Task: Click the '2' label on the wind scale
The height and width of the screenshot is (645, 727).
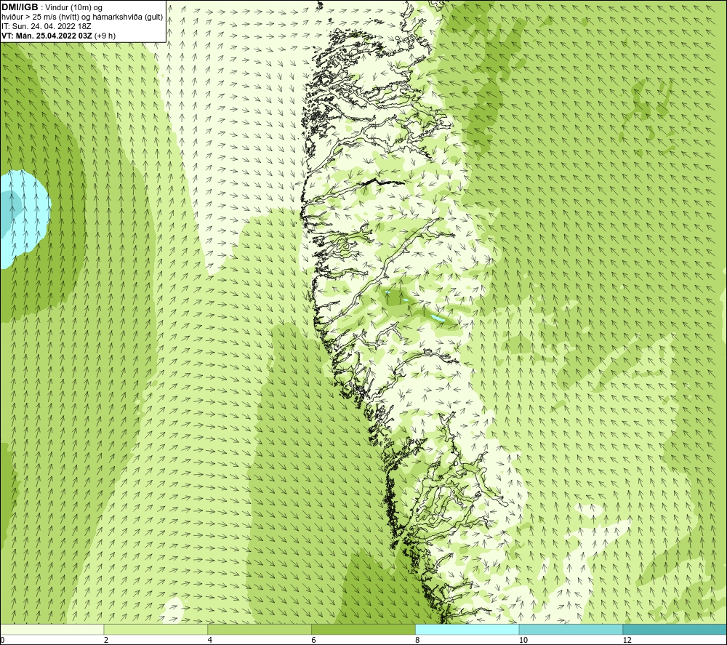Action: point(106,641)
